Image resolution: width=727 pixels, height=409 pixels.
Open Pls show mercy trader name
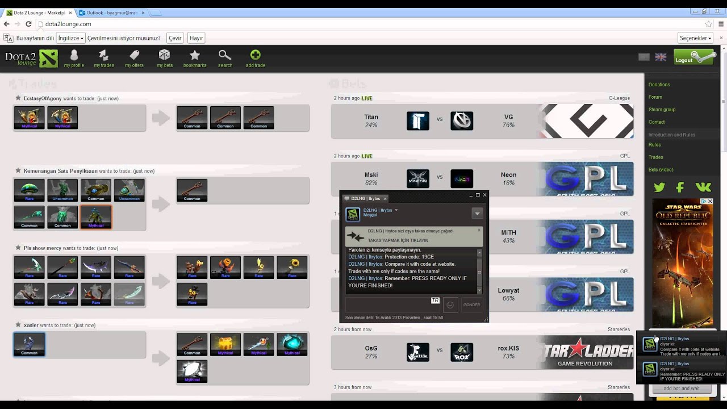[43, 248]
